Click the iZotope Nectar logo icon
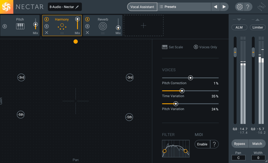268x163 pixels. pyautogui.click(x=7, y=7)
